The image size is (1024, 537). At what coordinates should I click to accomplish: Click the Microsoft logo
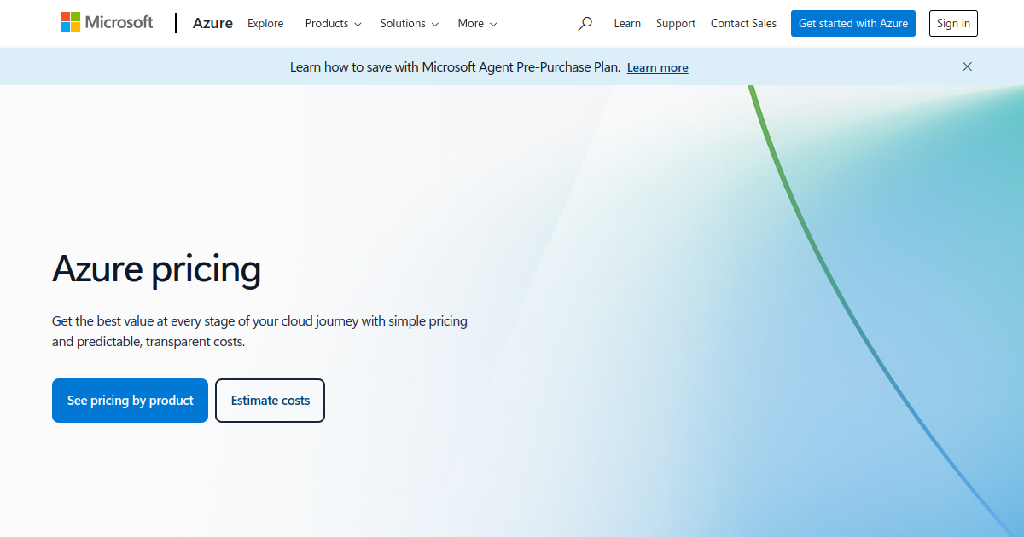pos(107,23)
